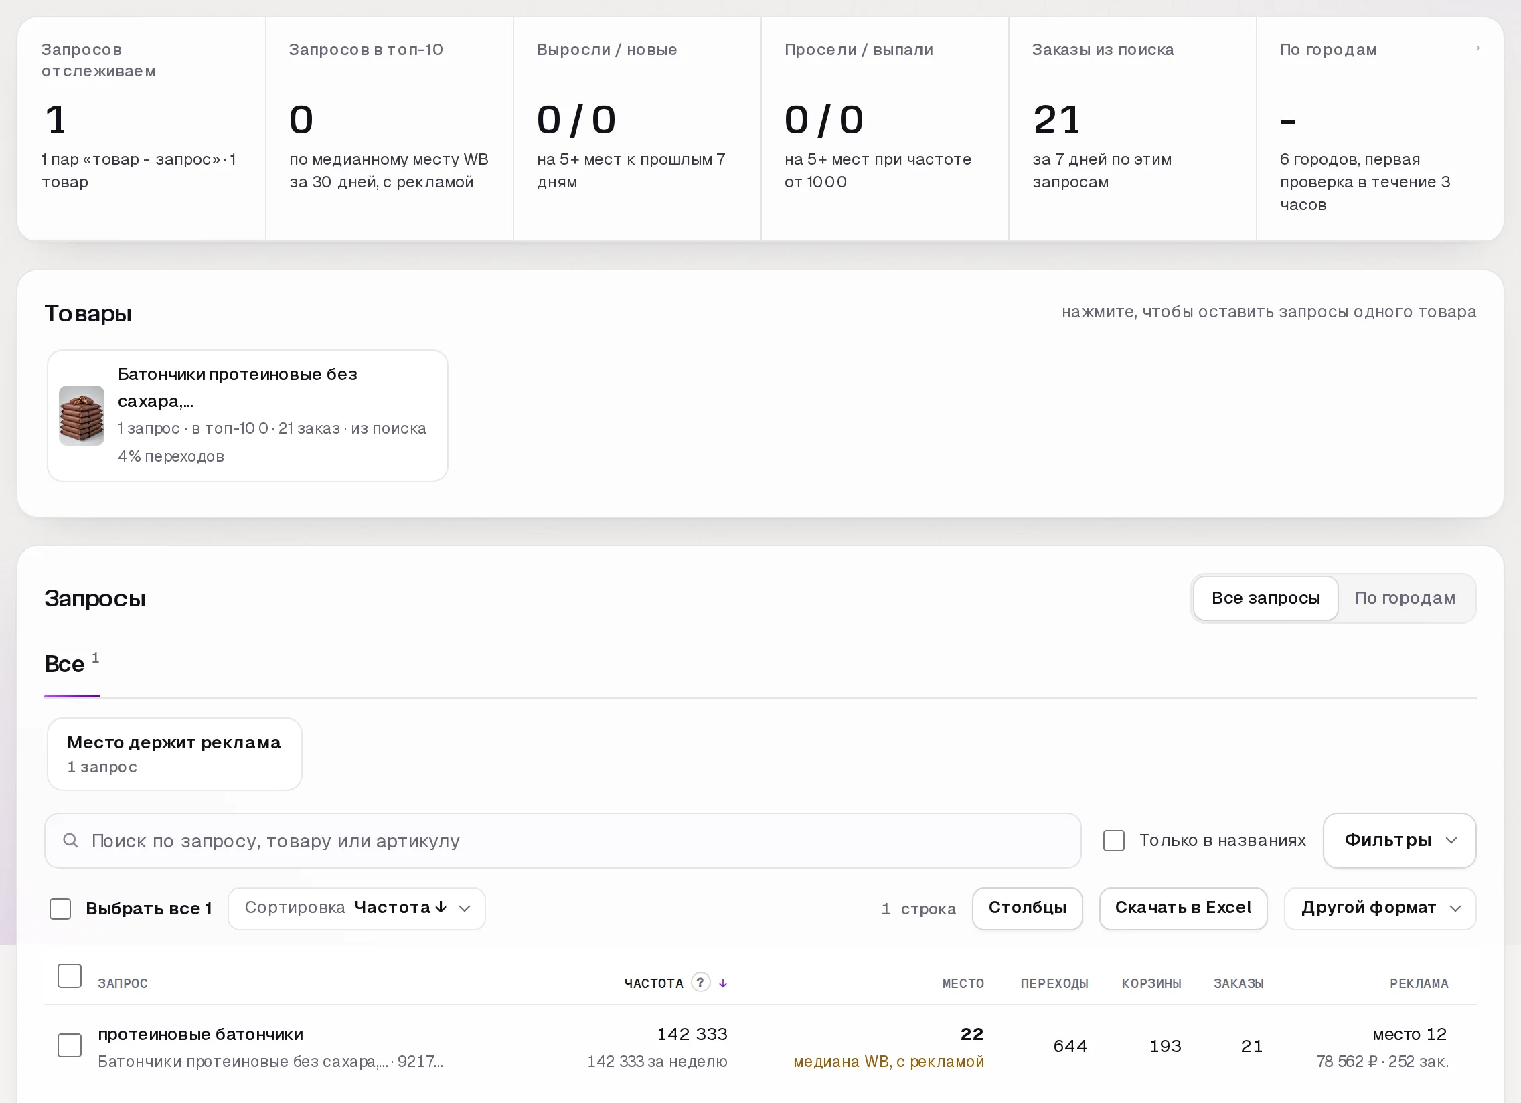Click the 78 562 ₽ · 252 зак. text
The width and height of the screenshot is (1521, 1103).
1382,1062
